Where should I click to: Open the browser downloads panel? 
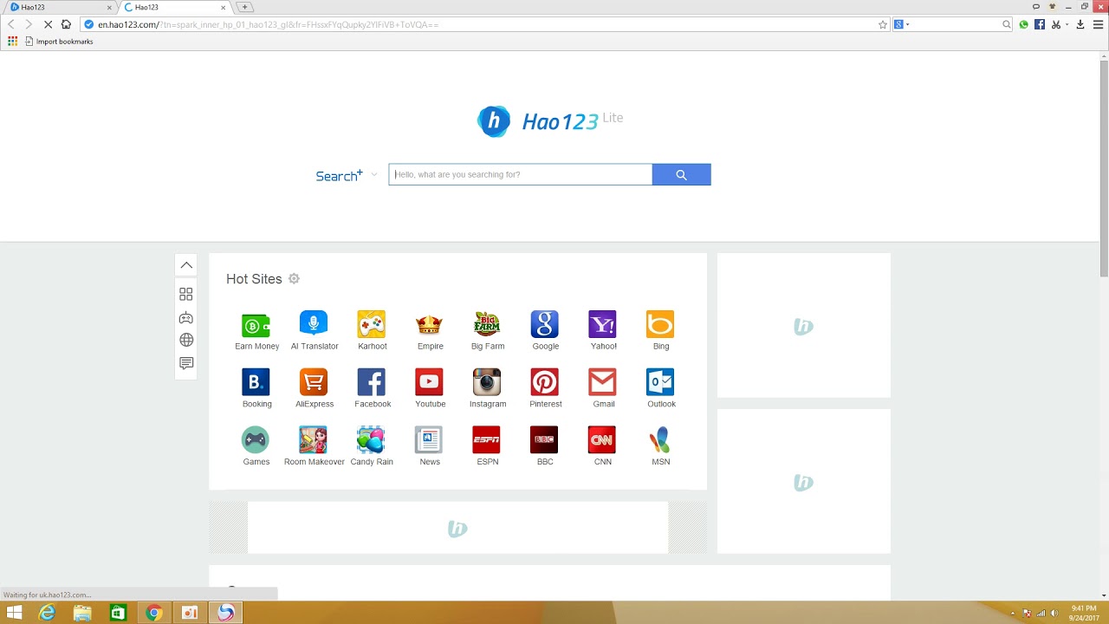[x=1080, y=24]
